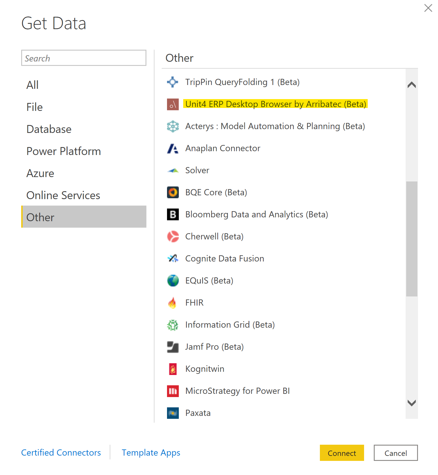Click the Connect button
The height and width of the screenshot is (475, 438).
[342, 453]
